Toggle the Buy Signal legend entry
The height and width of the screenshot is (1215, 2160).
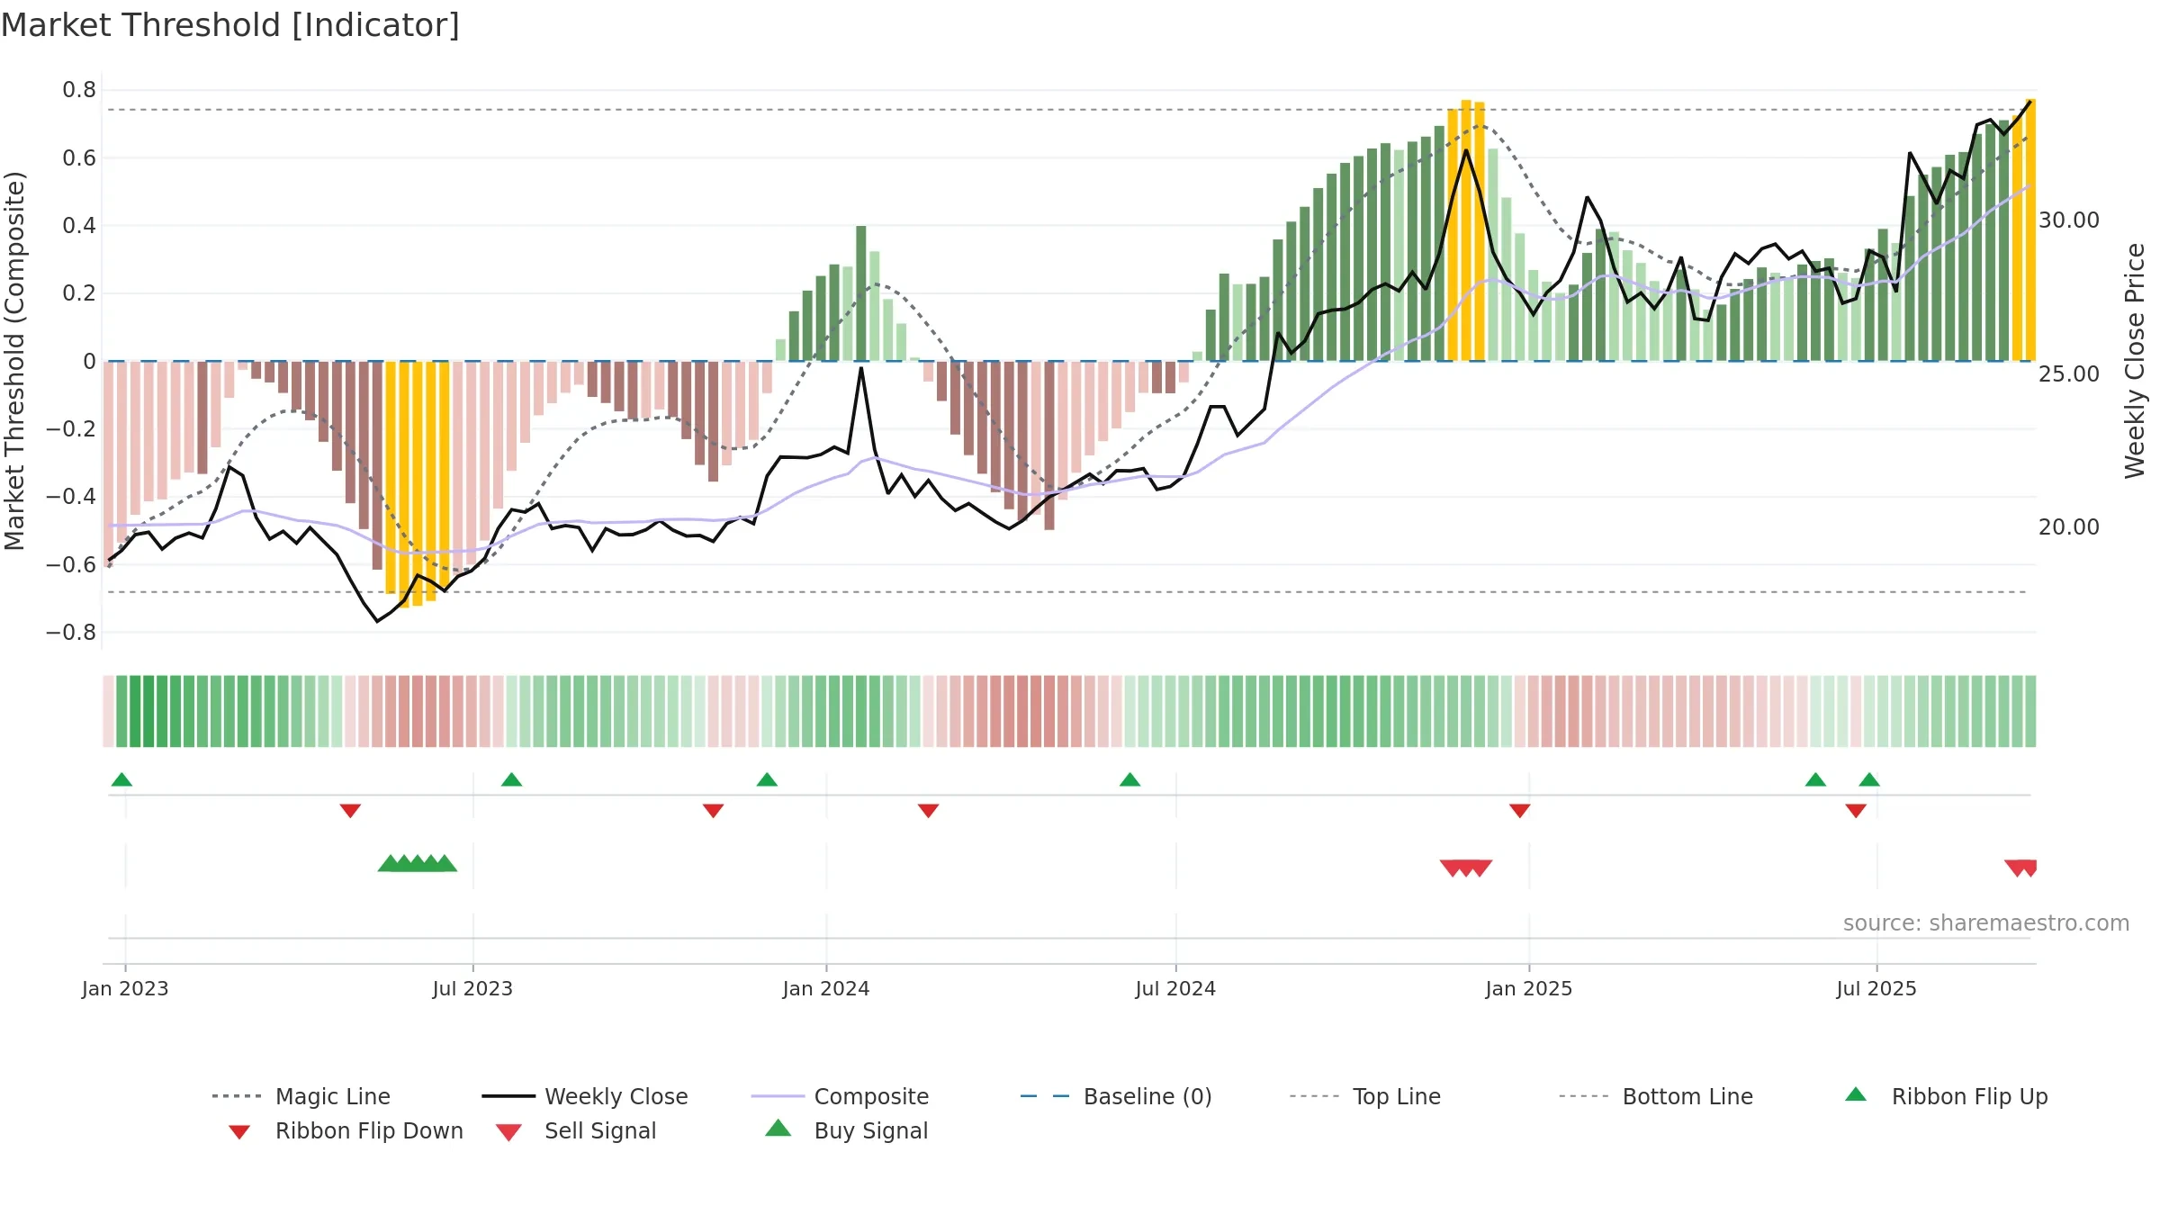(846, 1130)
